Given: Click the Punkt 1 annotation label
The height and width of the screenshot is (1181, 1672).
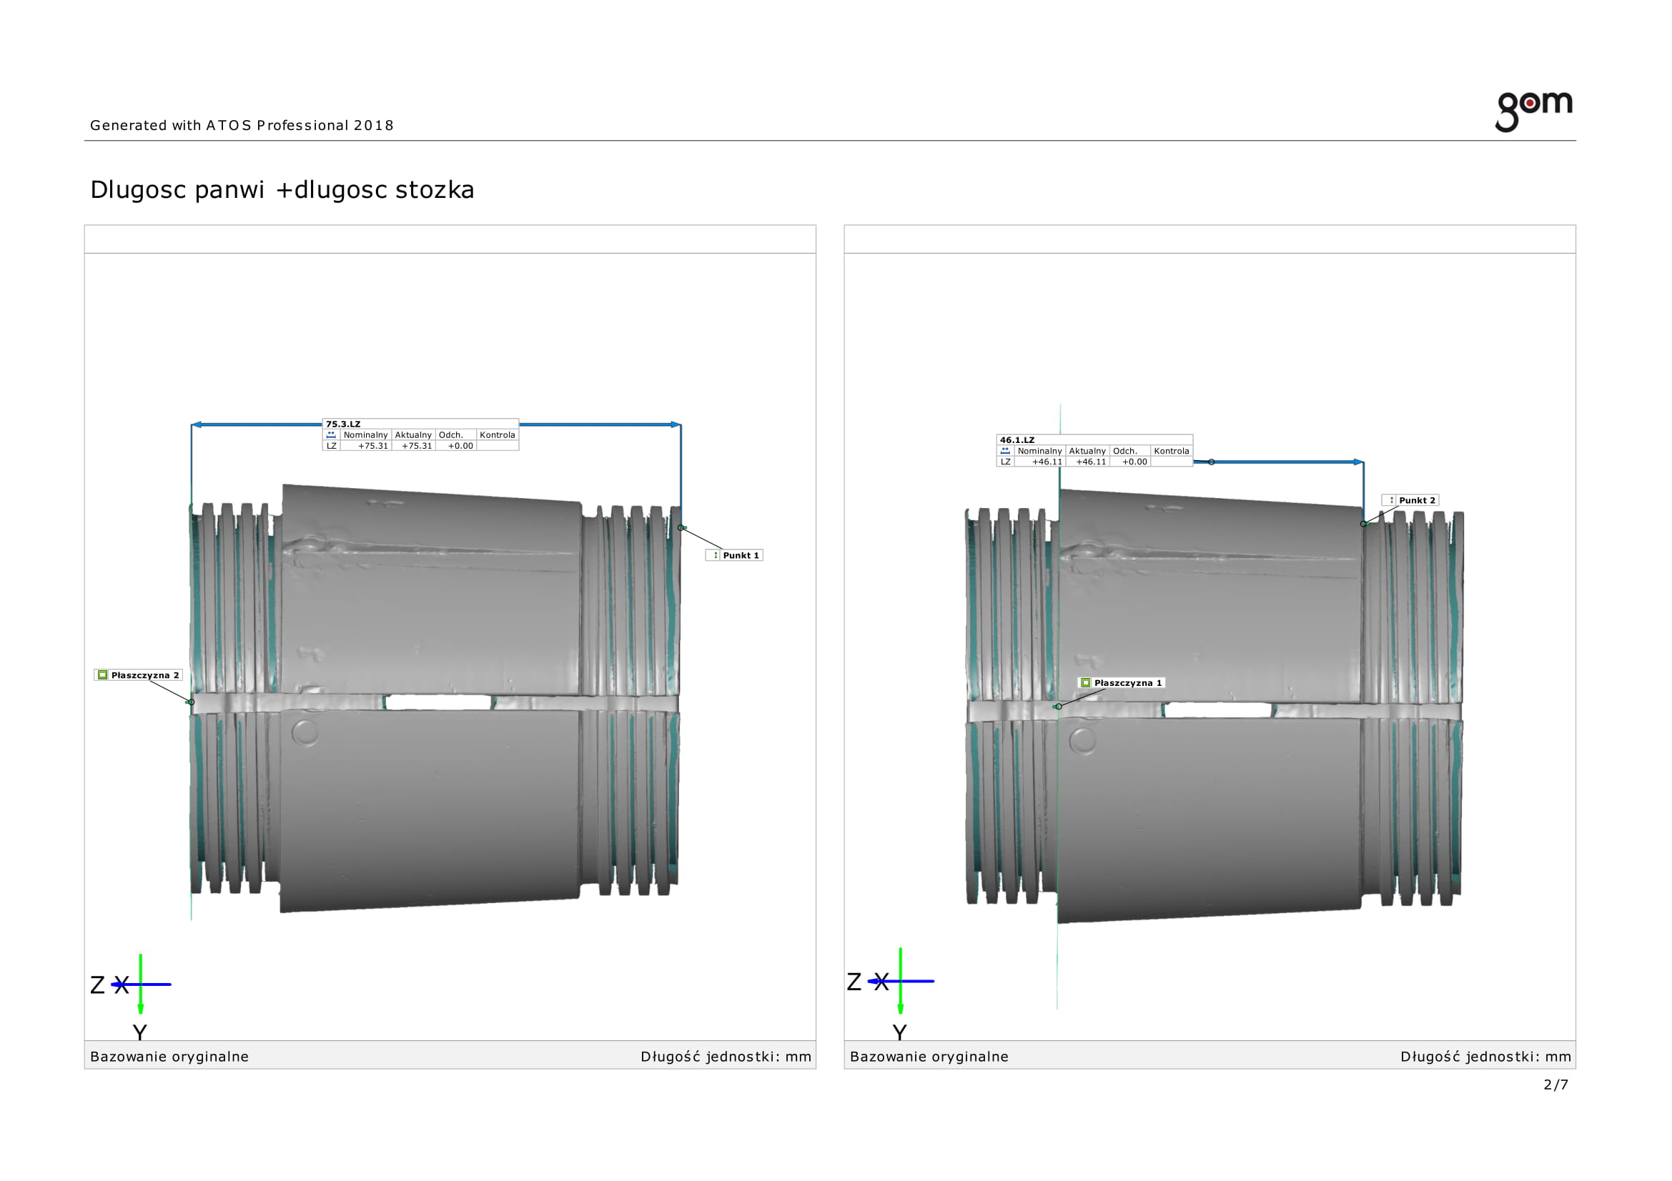Looking at the screenshot, I should [x=734, y=555].
